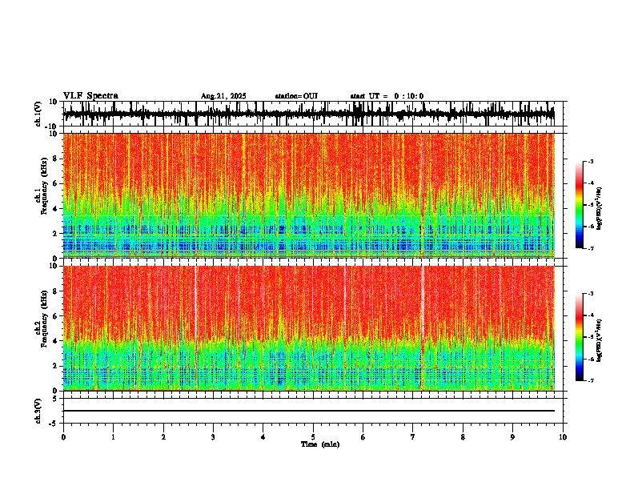Click time axis tick label '3'

point(213,437)
